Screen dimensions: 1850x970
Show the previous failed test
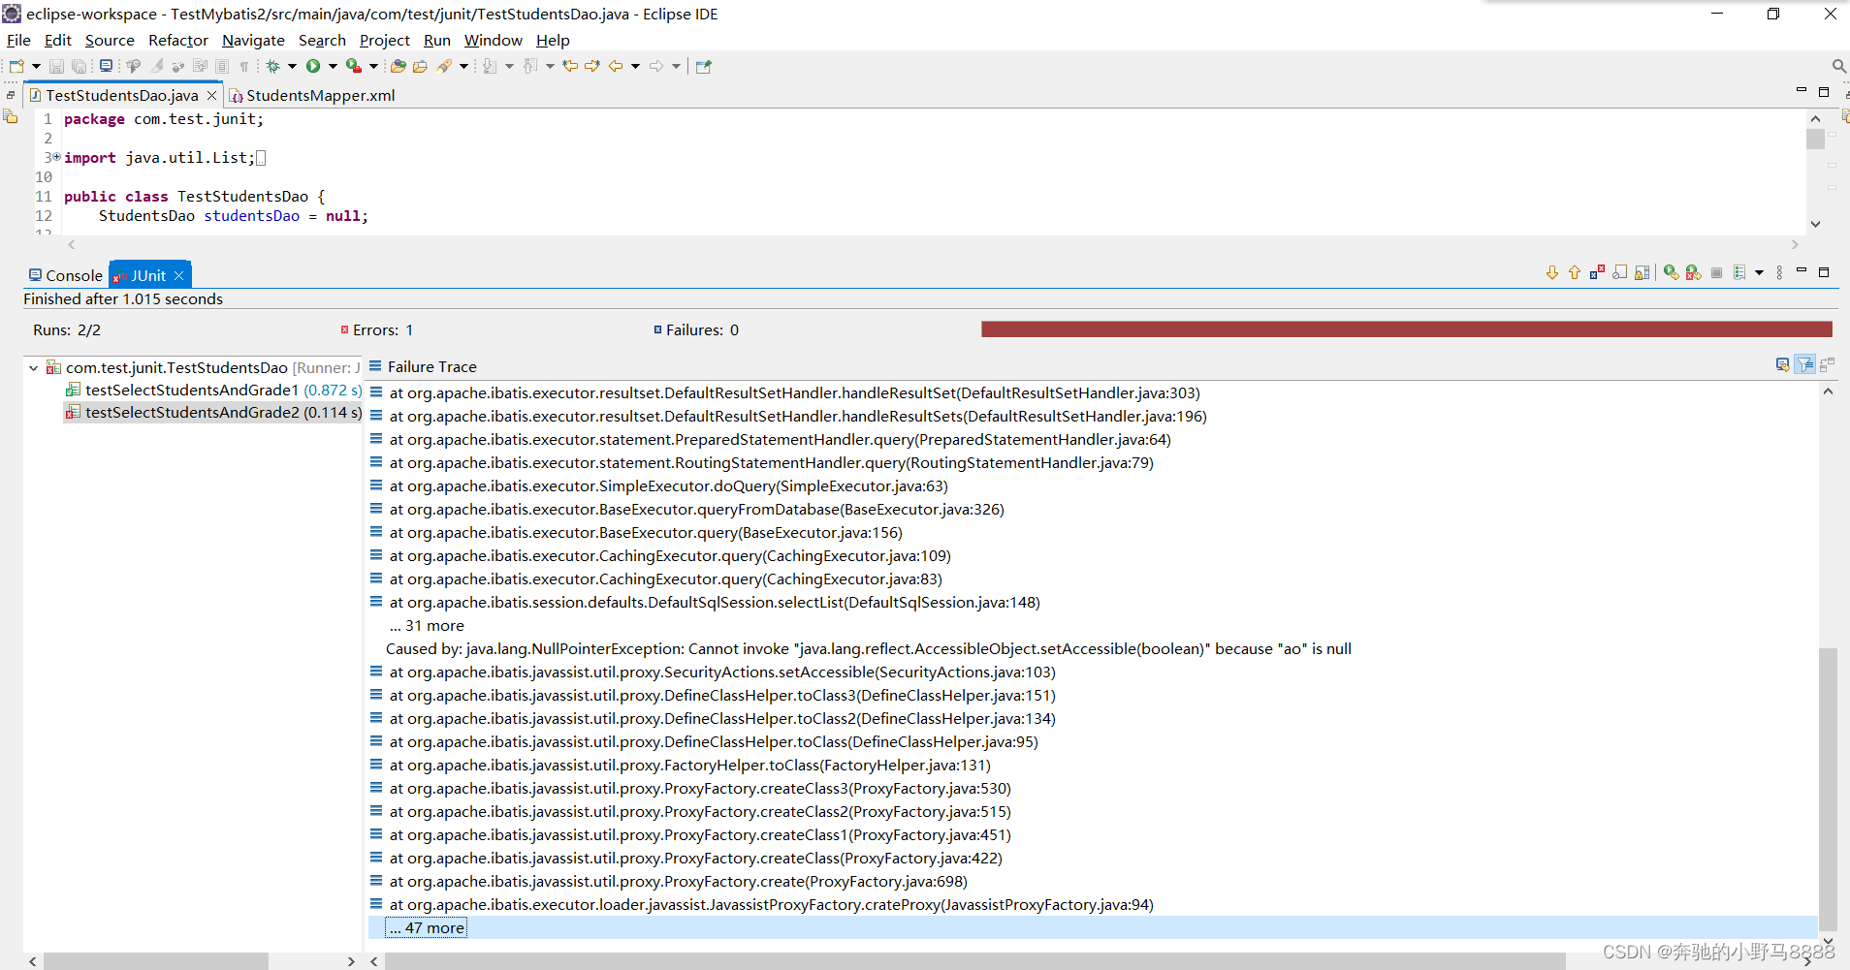coord(1574,272)
